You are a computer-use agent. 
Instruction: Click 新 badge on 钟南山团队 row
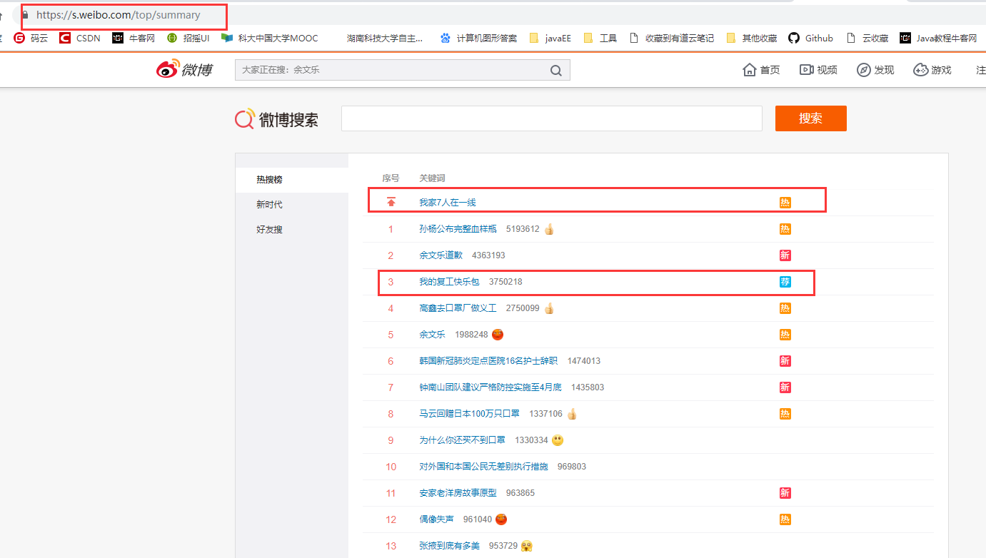pos(785,387)
